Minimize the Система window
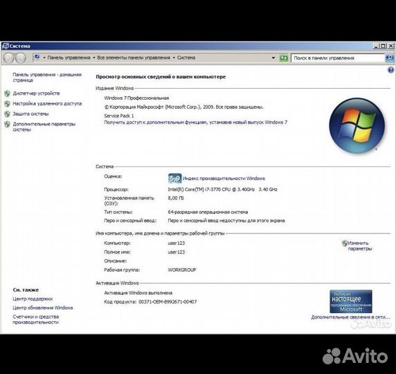This screenshot has height=374, width=396. click(376, 46)
